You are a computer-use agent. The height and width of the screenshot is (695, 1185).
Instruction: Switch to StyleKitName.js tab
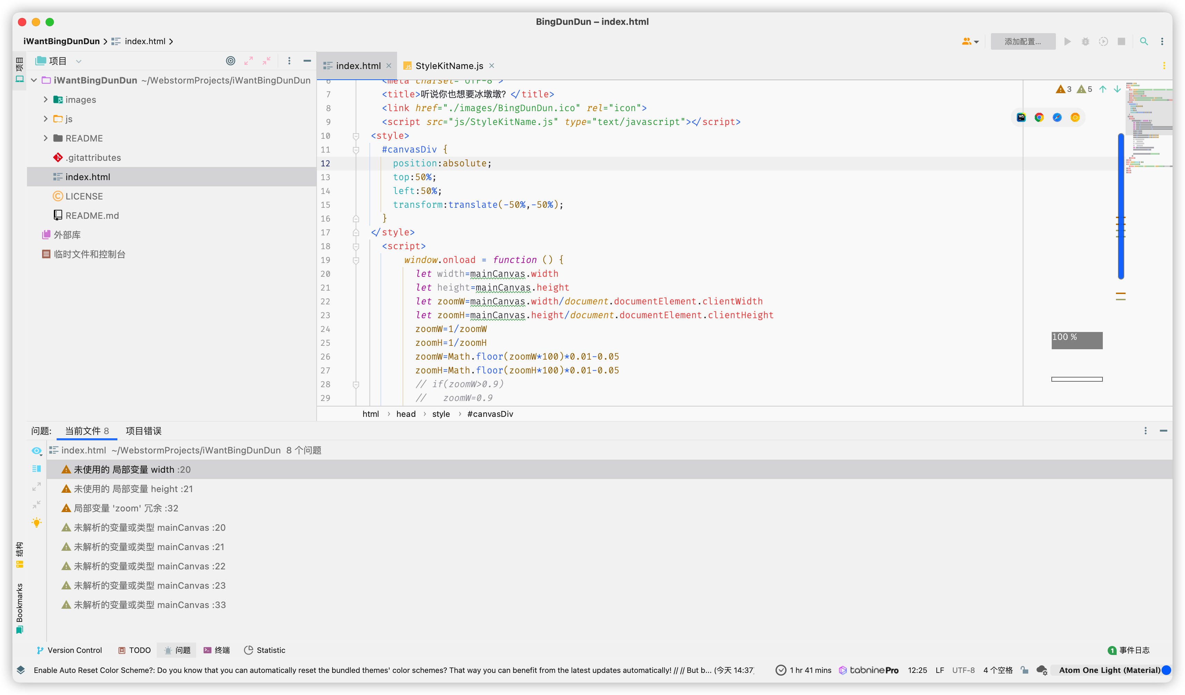pyautogui.click(x=449, y=66)
